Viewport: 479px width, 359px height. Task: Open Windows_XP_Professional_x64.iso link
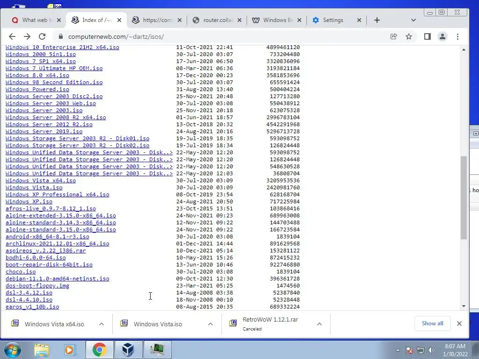click(x=58, y=195)
